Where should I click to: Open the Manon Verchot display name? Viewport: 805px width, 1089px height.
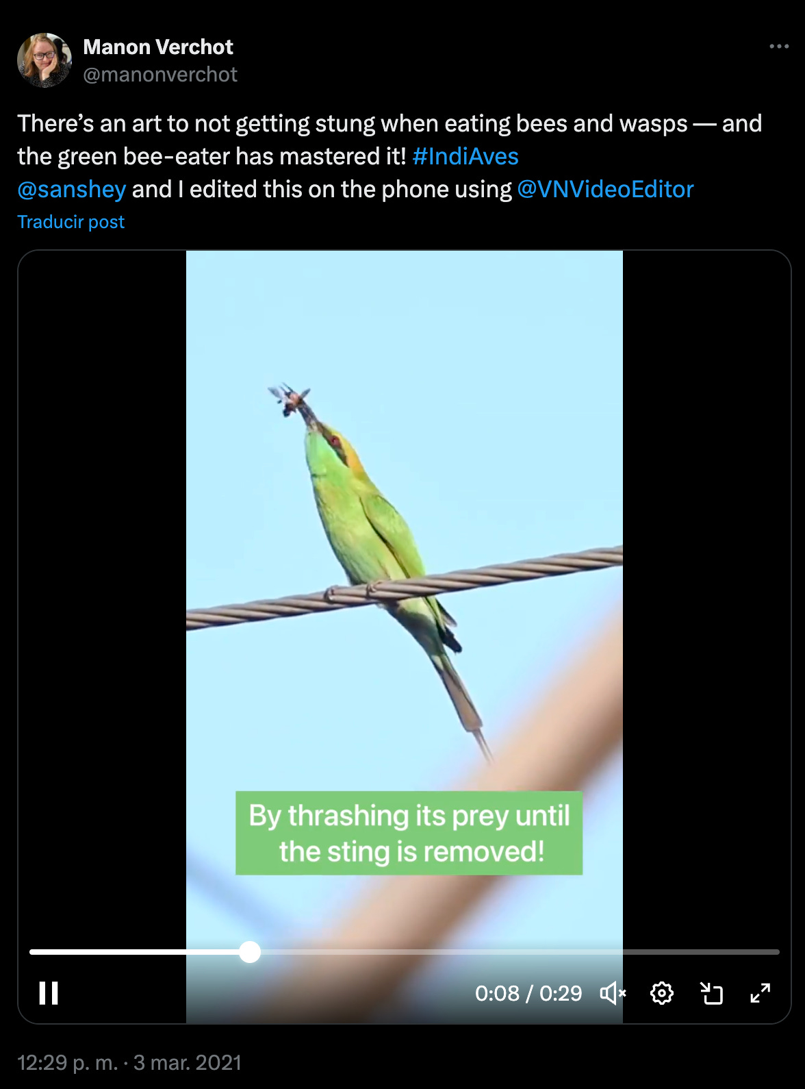tap(158, 47)
